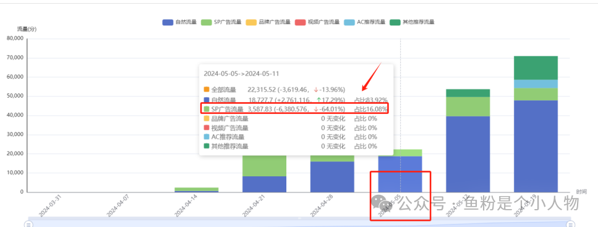Click the 50,000 y-axis label
598x227 pixels.
pyautogui.click(x=15, y=96)
